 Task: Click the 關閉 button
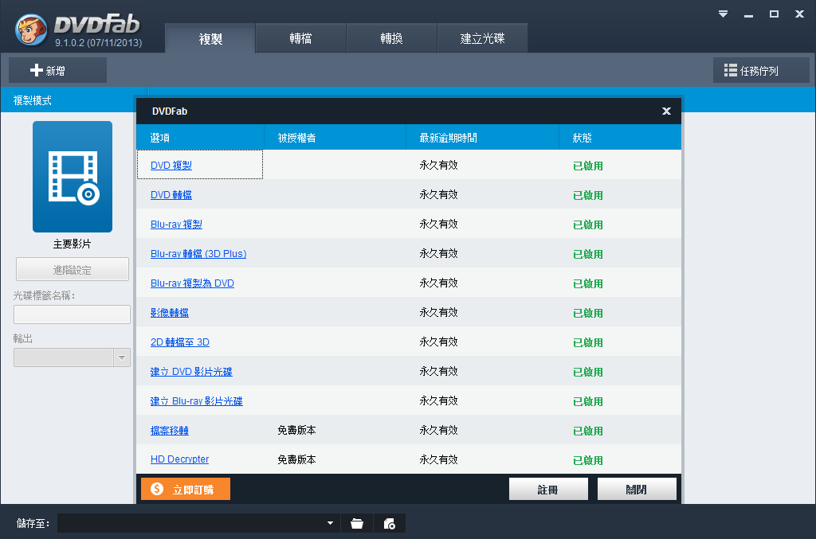pos(637,489)
